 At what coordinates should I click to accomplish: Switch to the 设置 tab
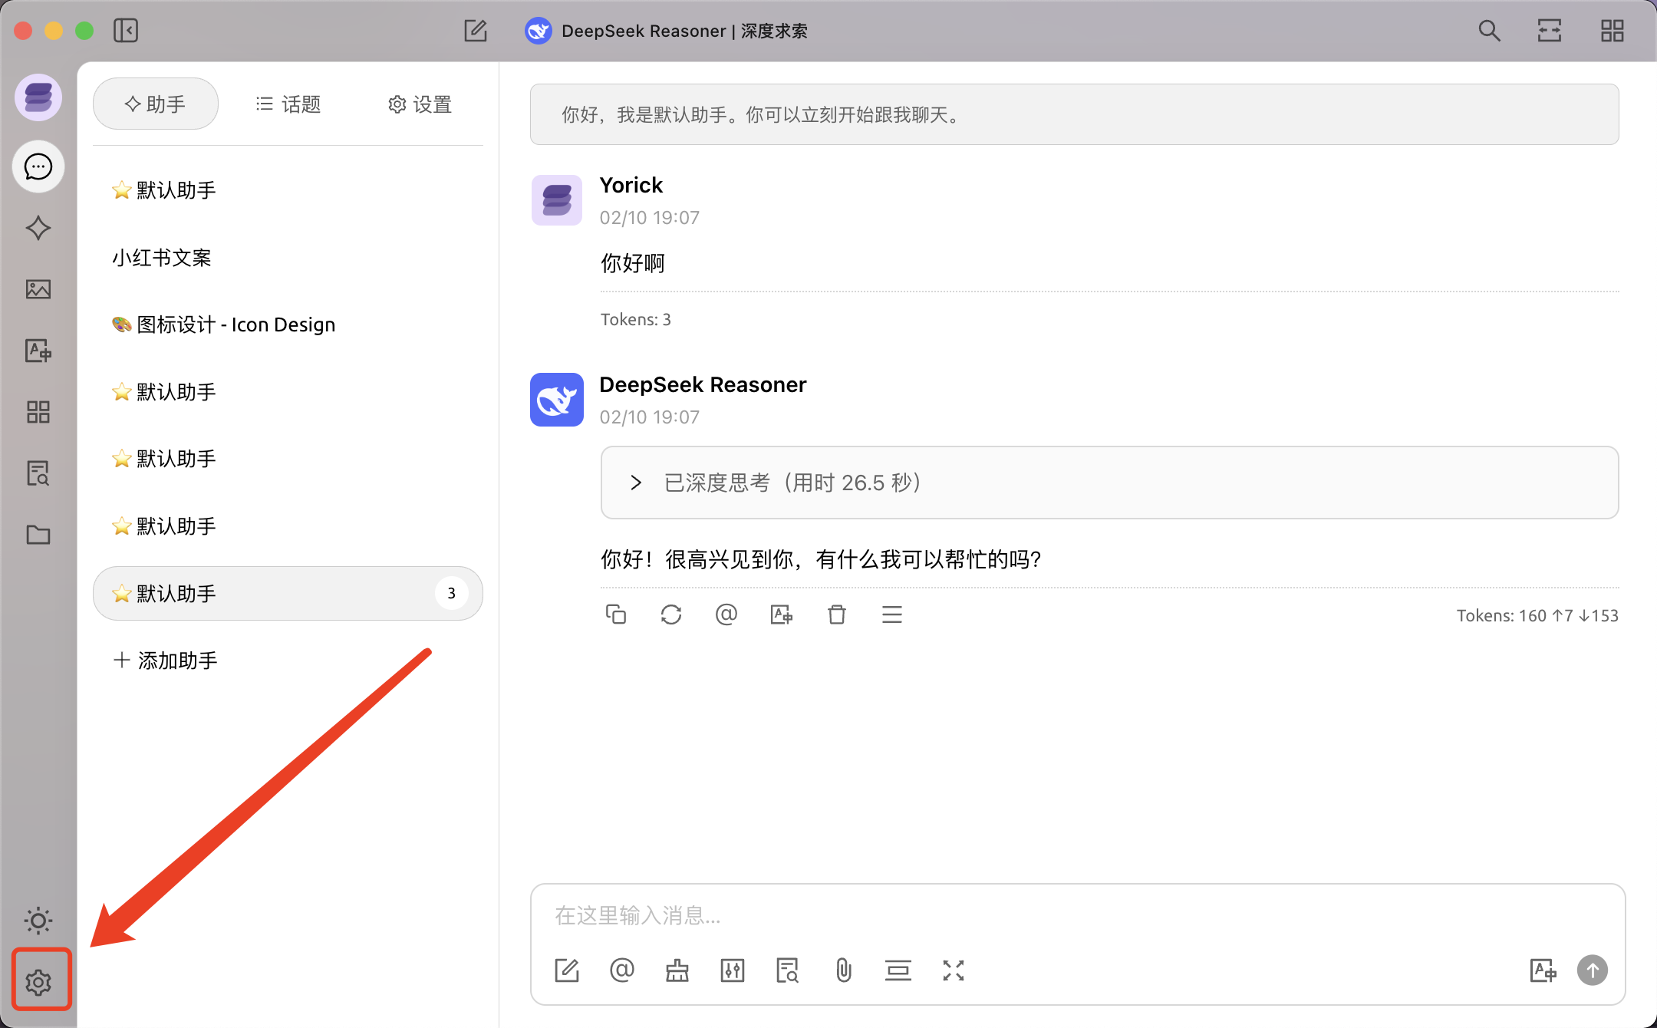(420, 104)
